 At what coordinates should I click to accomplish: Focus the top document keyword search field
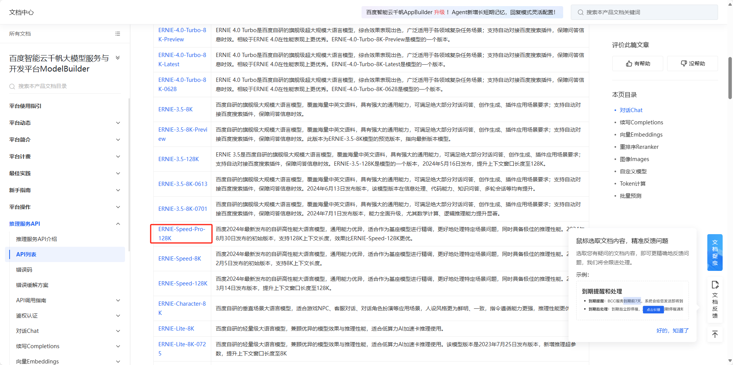coord(644,12)
